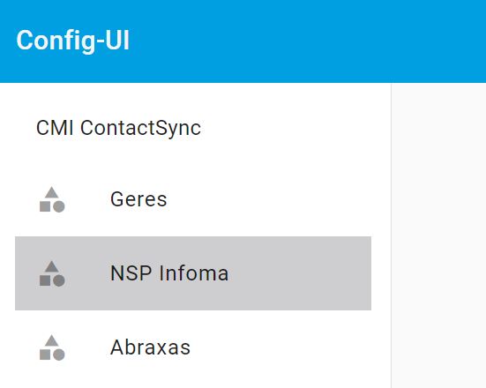
Task: Click the shapes icon beside NSP Infoma
Action: point(52,273)
